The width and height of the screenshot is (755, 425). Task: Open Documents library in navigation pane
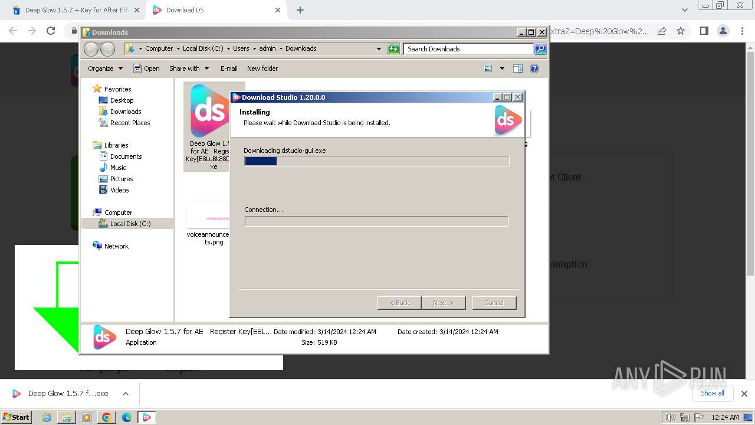tap(126, 156)
